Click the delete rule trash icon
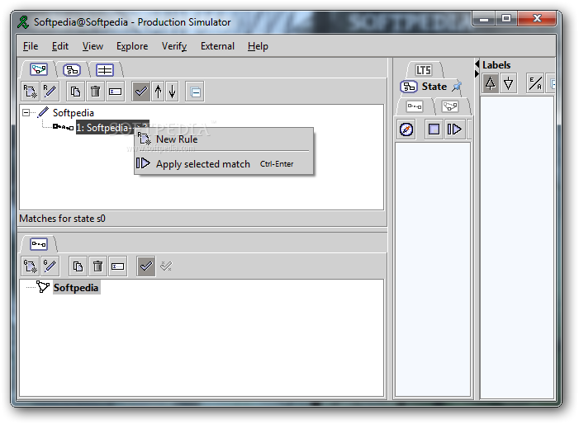This screenshot has height=424, width=579. point(95,91)
